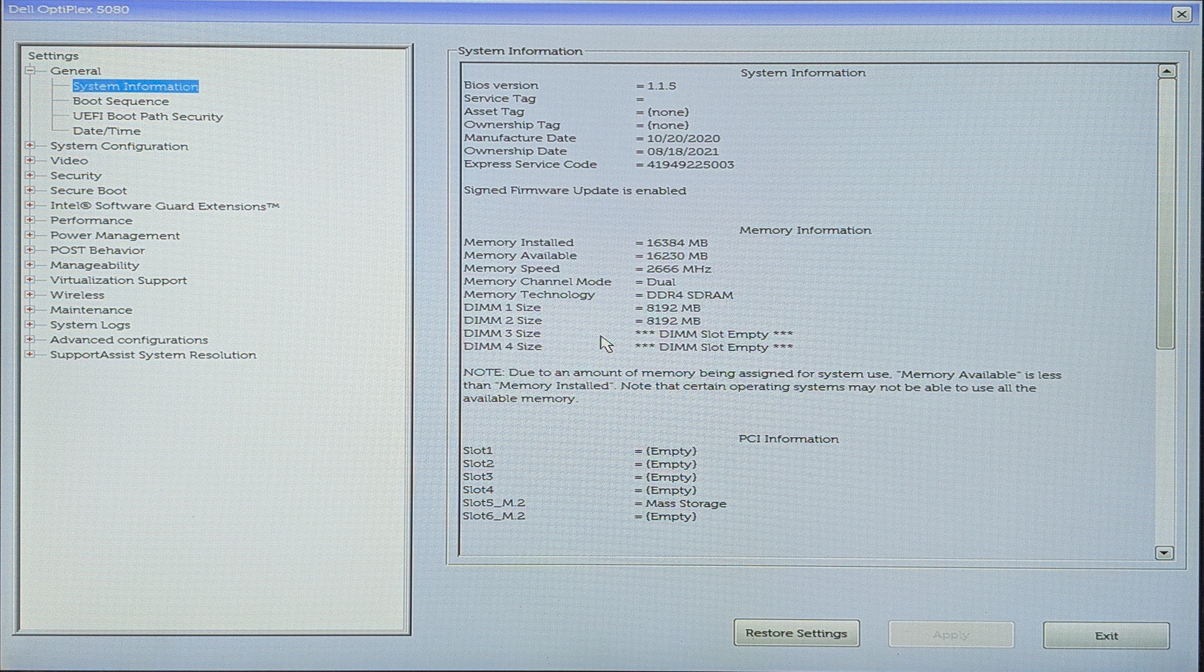Click the Restore Settings button

coord(796,633)
